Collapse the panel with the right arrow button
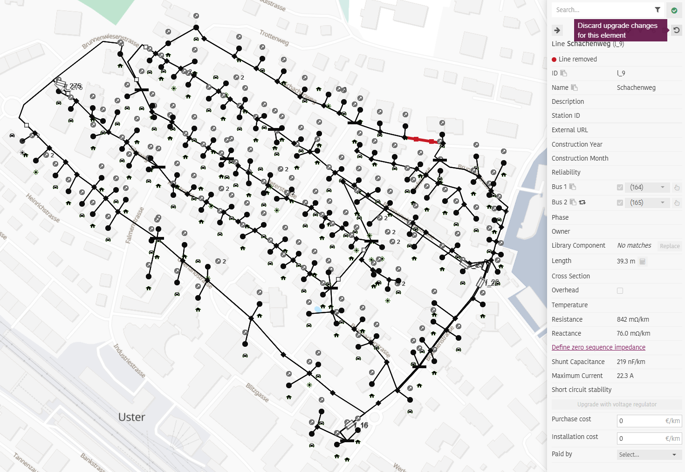Screen dimensions: 685x472 click(557, 30)
